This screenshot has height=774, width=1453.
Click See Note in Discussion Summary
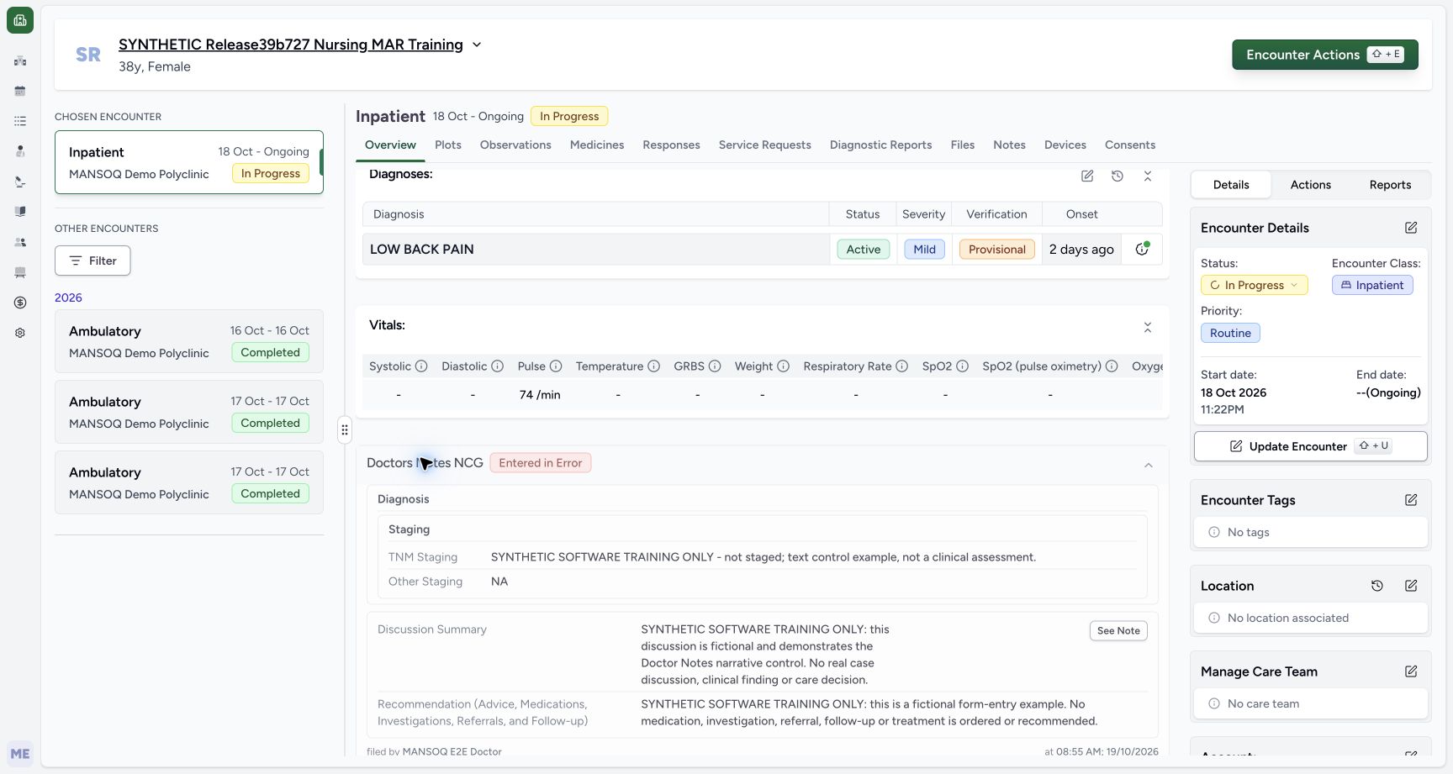[x=1118, y=631]
